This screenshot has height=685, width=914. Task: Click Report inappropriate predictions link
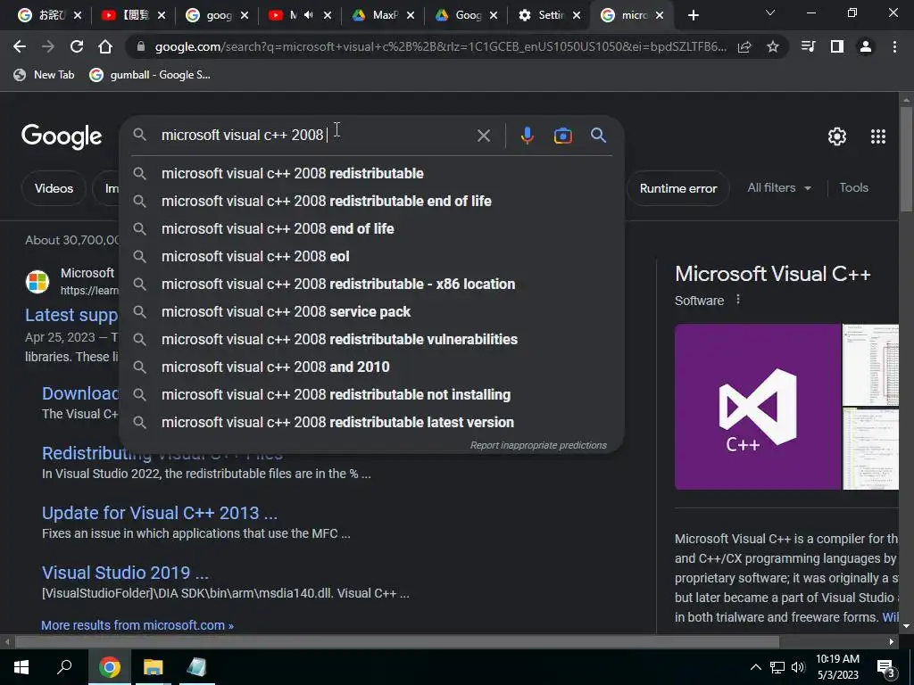[x=538, y=445]
